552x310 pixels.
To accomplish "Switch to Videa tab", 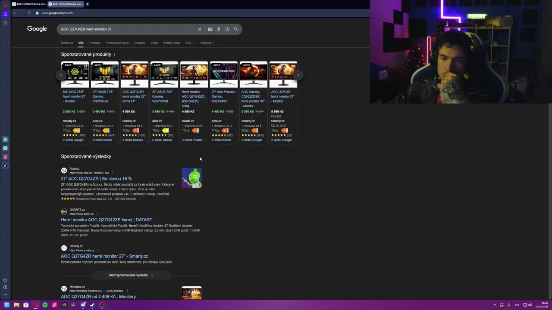I will [x=154, y=43].
